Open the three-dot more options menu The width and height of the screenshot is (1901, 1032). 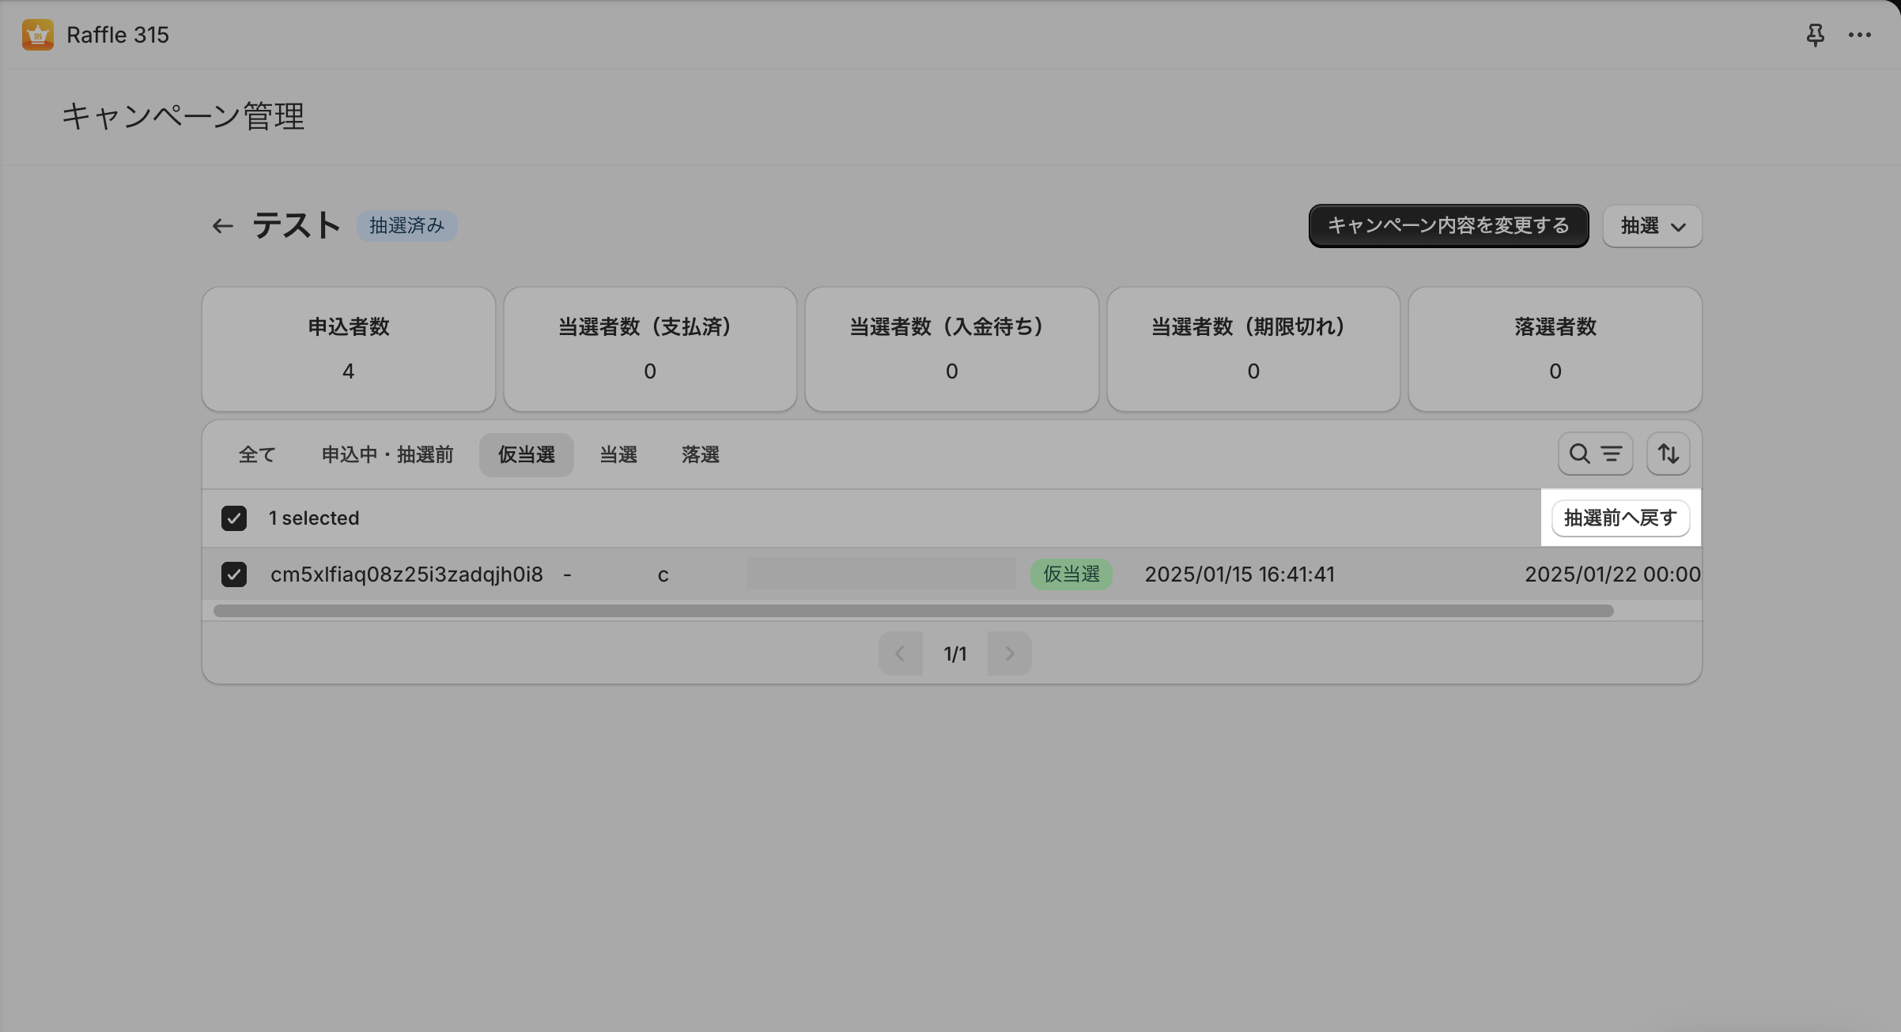(x=1859, y=35)
